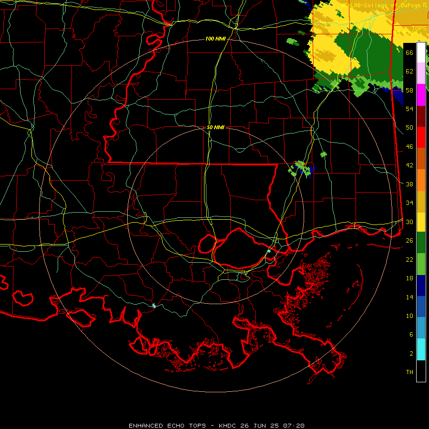This screenshot has width=429, height=429.
Task: Click the "18" legend value
Action: (x=409, y=278)
